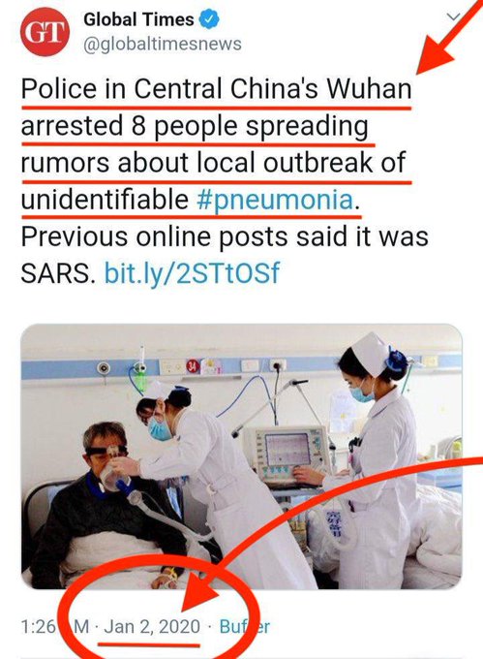The image size is (483, 659).
Task: Visit the @globaltimesnews handle
Action: click(x=163, y=44)
